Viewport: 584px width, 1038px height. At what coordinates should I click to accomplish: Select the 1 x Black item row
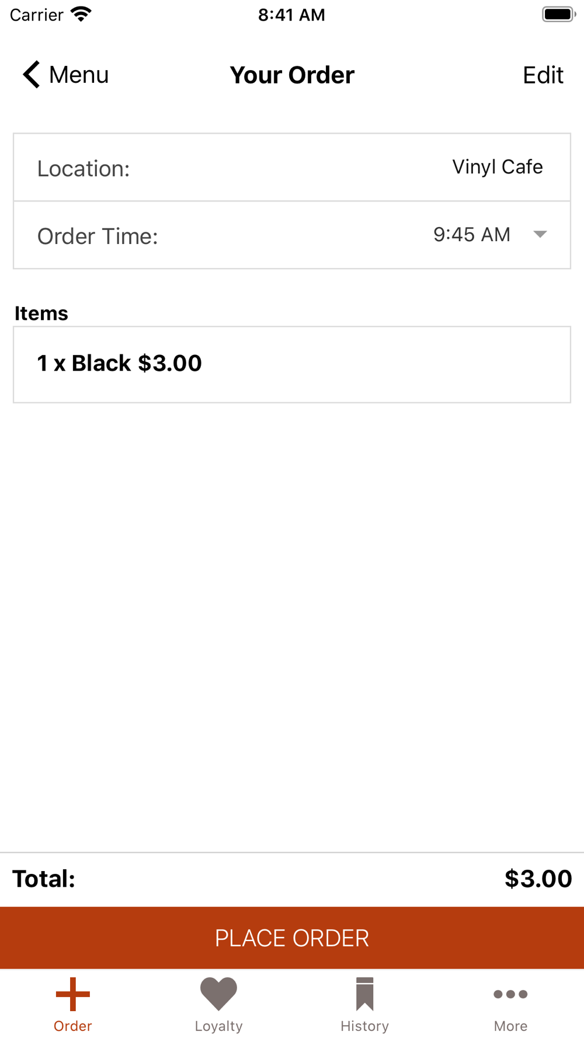(291, 364)
